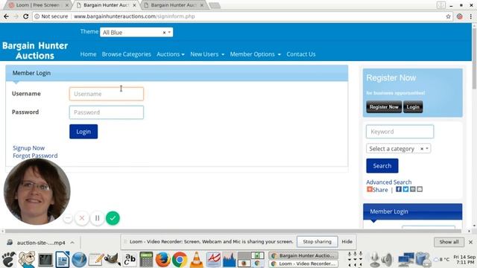Share via email envelope icon

[x=420, y=189]
